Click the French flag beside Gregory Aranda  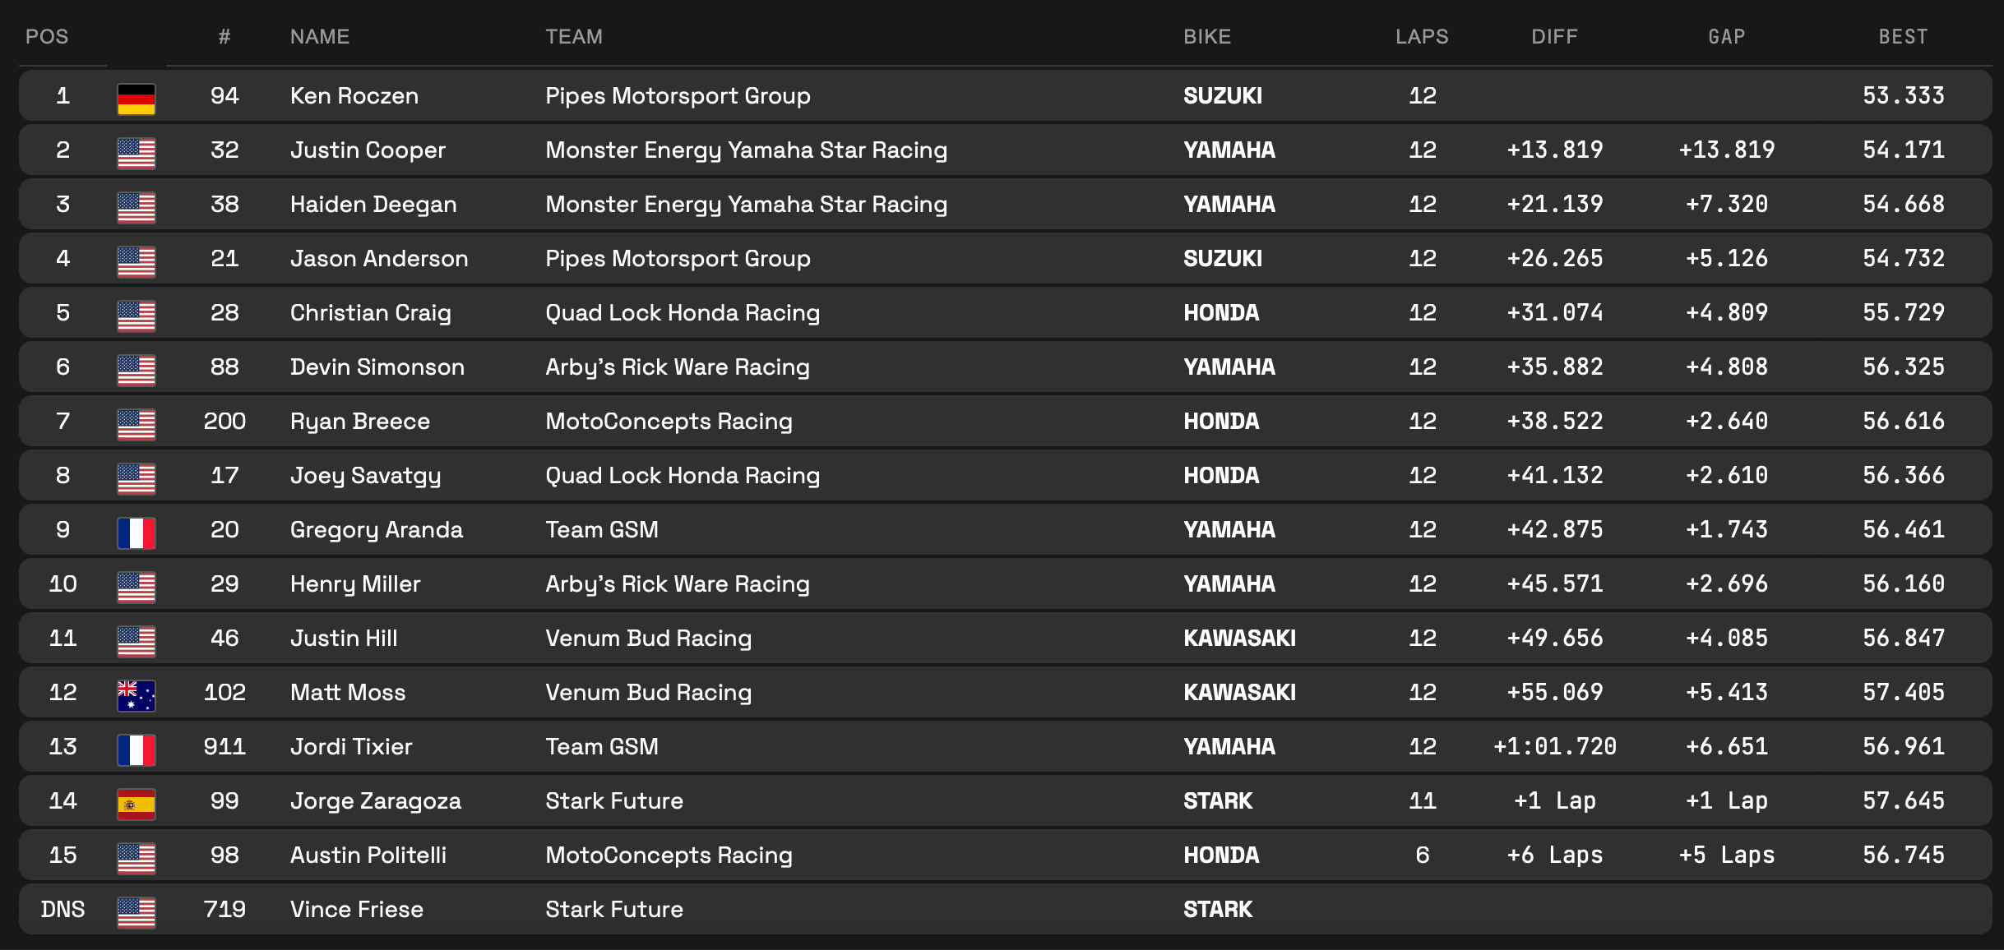pos(137,533)
